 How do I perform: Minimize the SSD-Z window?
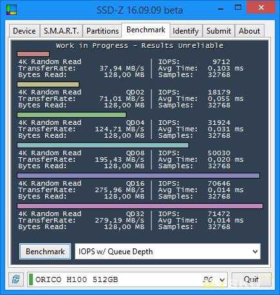221,8
